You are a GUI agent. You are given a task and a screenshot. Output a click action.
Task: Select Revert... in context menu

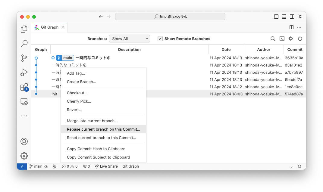(x=103, y=110)
